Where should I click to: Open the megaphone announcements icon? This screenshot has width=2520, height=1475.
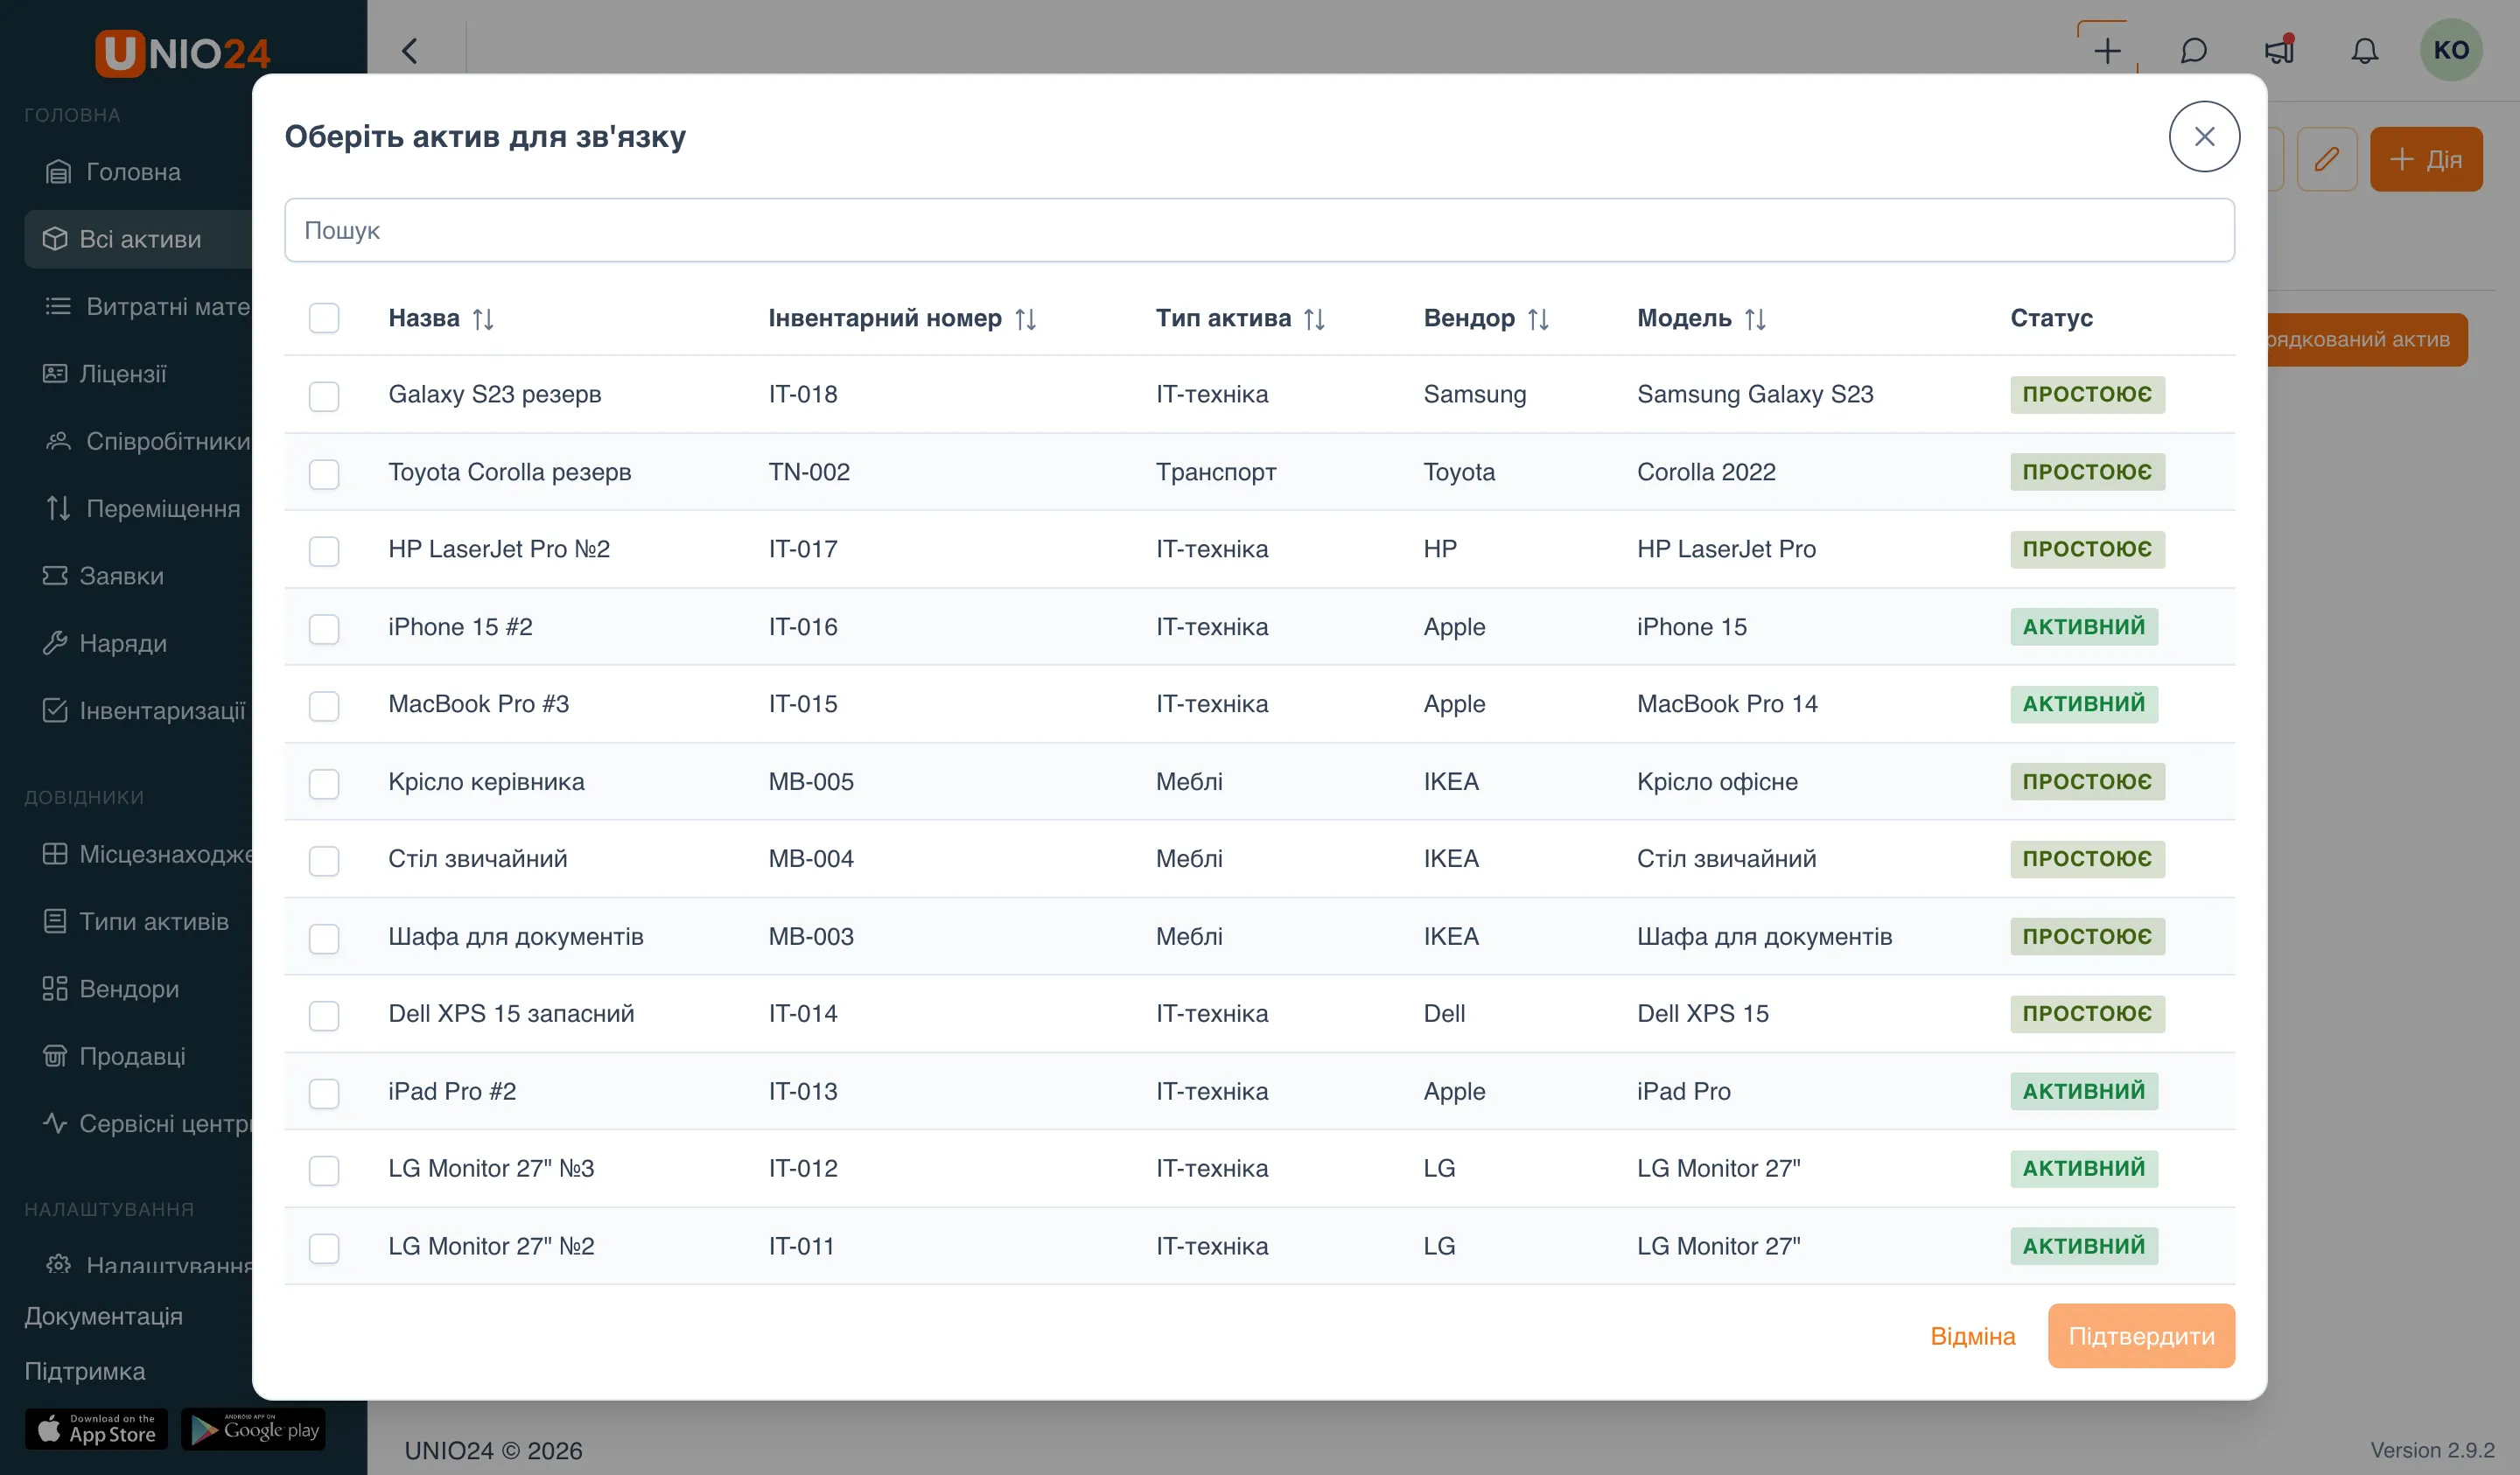pos(2279,50)
